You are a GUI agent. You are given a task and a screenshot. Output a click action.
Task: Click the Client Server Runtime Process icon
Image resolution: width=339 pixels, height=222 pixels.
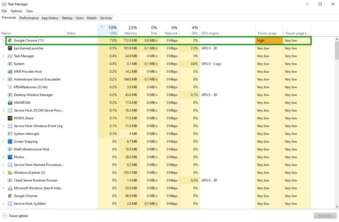[x=10, y=180]
